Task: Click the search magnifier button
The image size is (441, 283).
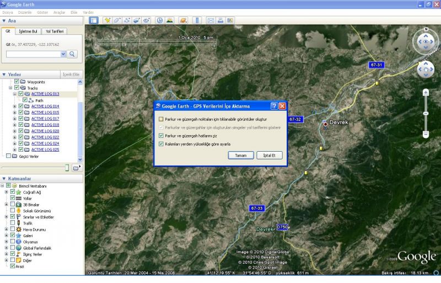Action: coord(72,54)
